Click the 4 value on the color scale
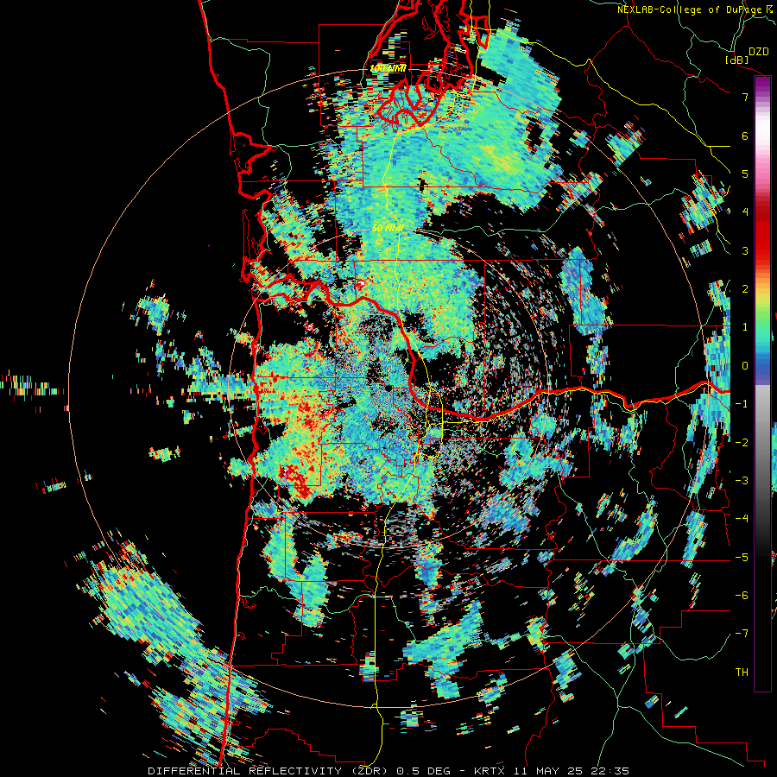This screenshot has width=777, height=777. tap(745, 212)
